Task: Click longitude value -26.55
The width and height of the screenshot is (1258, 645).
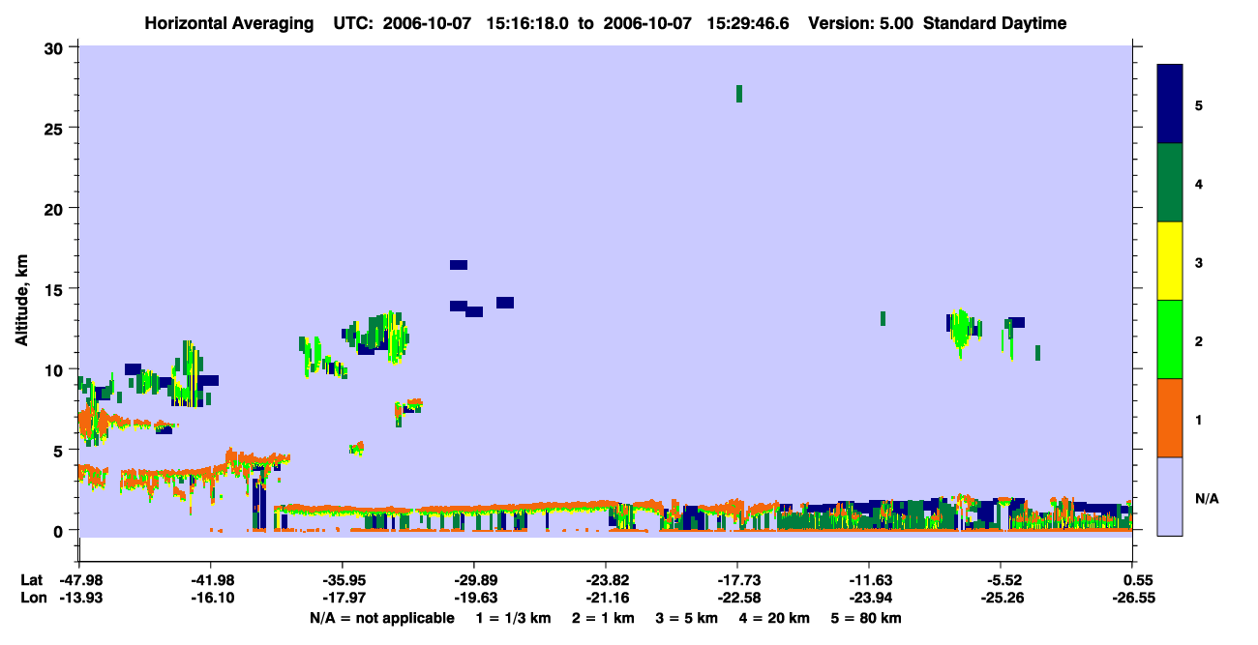Action: tap(1132, 598)
